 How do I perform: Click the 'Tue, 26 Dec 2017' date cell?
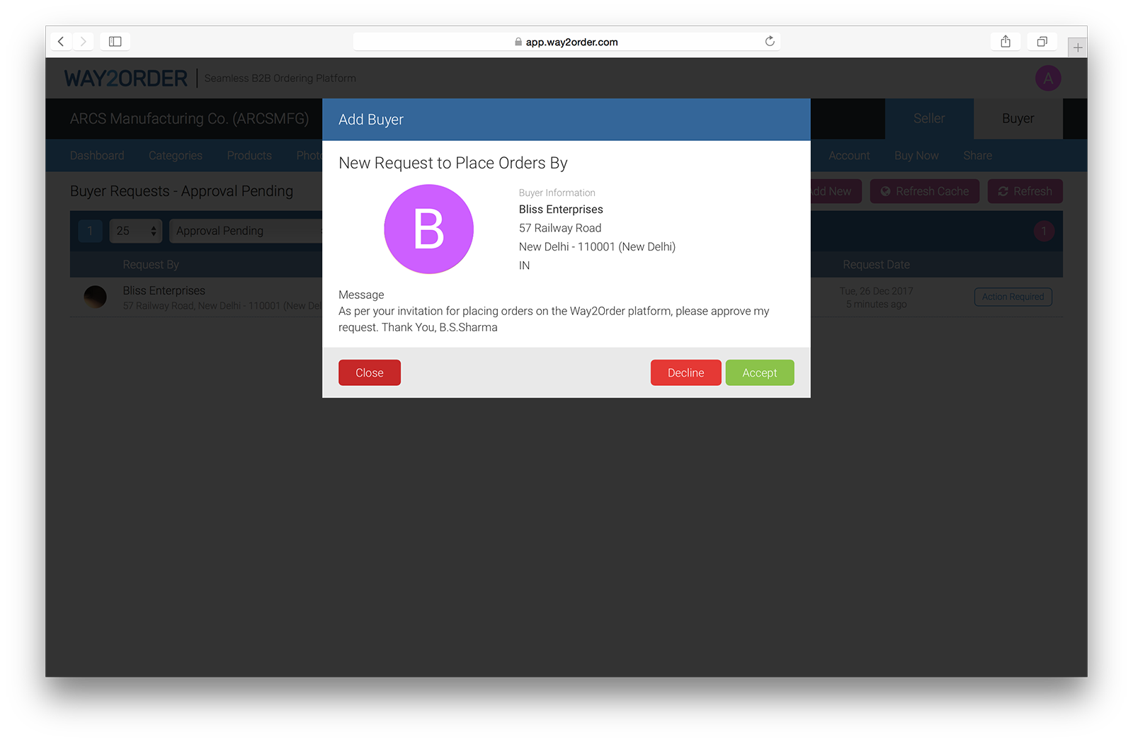[876, 291]
